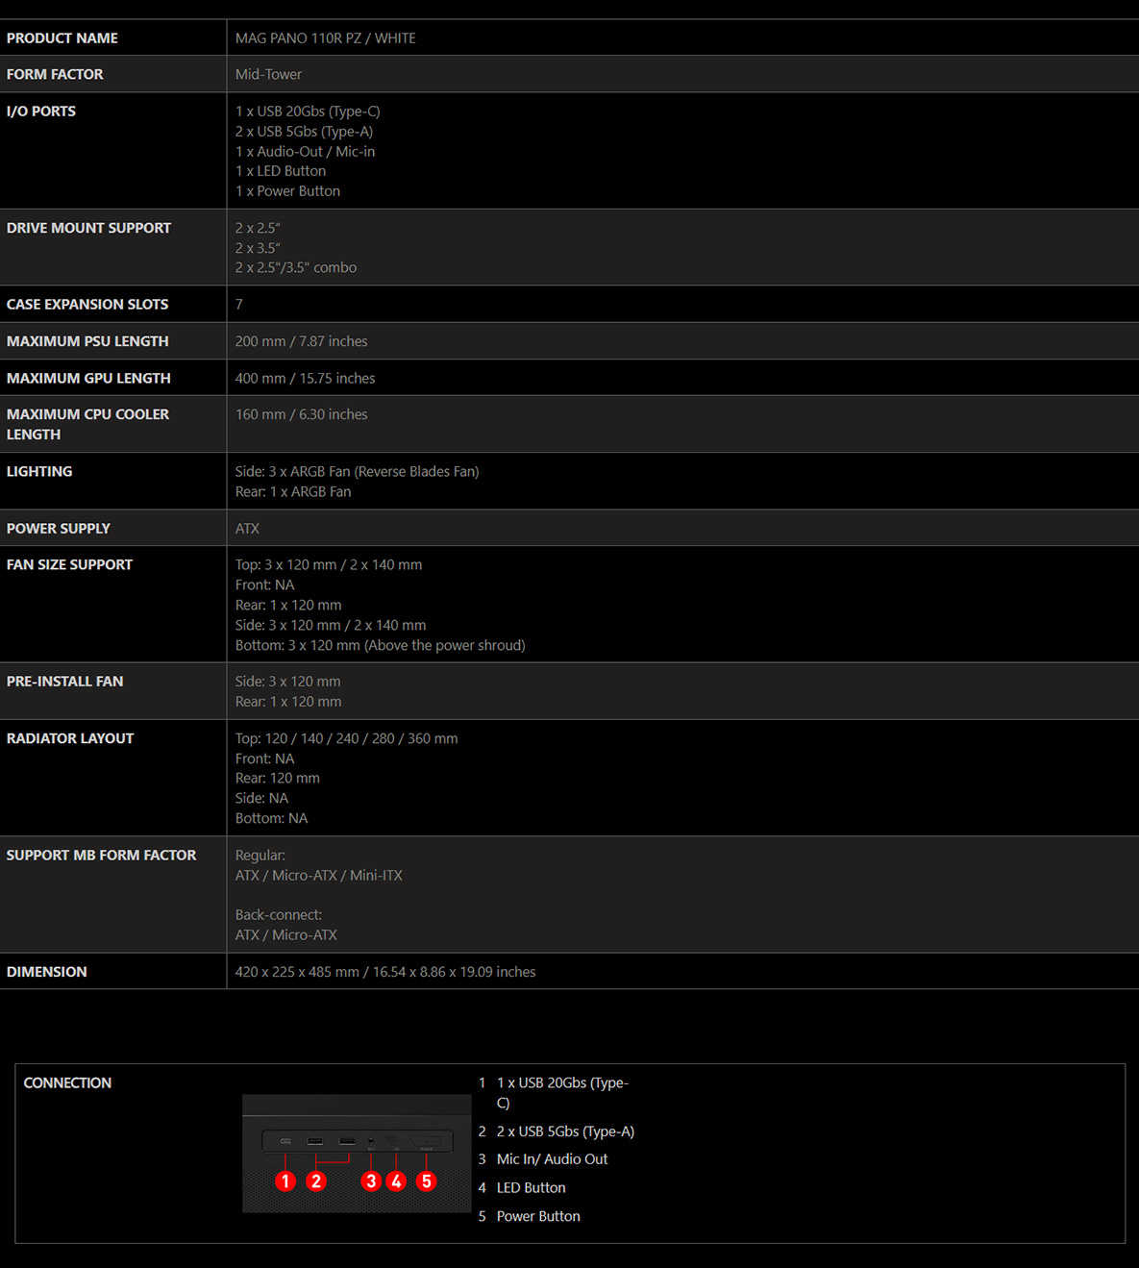Click red marker number 3 on case diagram

371,1181
